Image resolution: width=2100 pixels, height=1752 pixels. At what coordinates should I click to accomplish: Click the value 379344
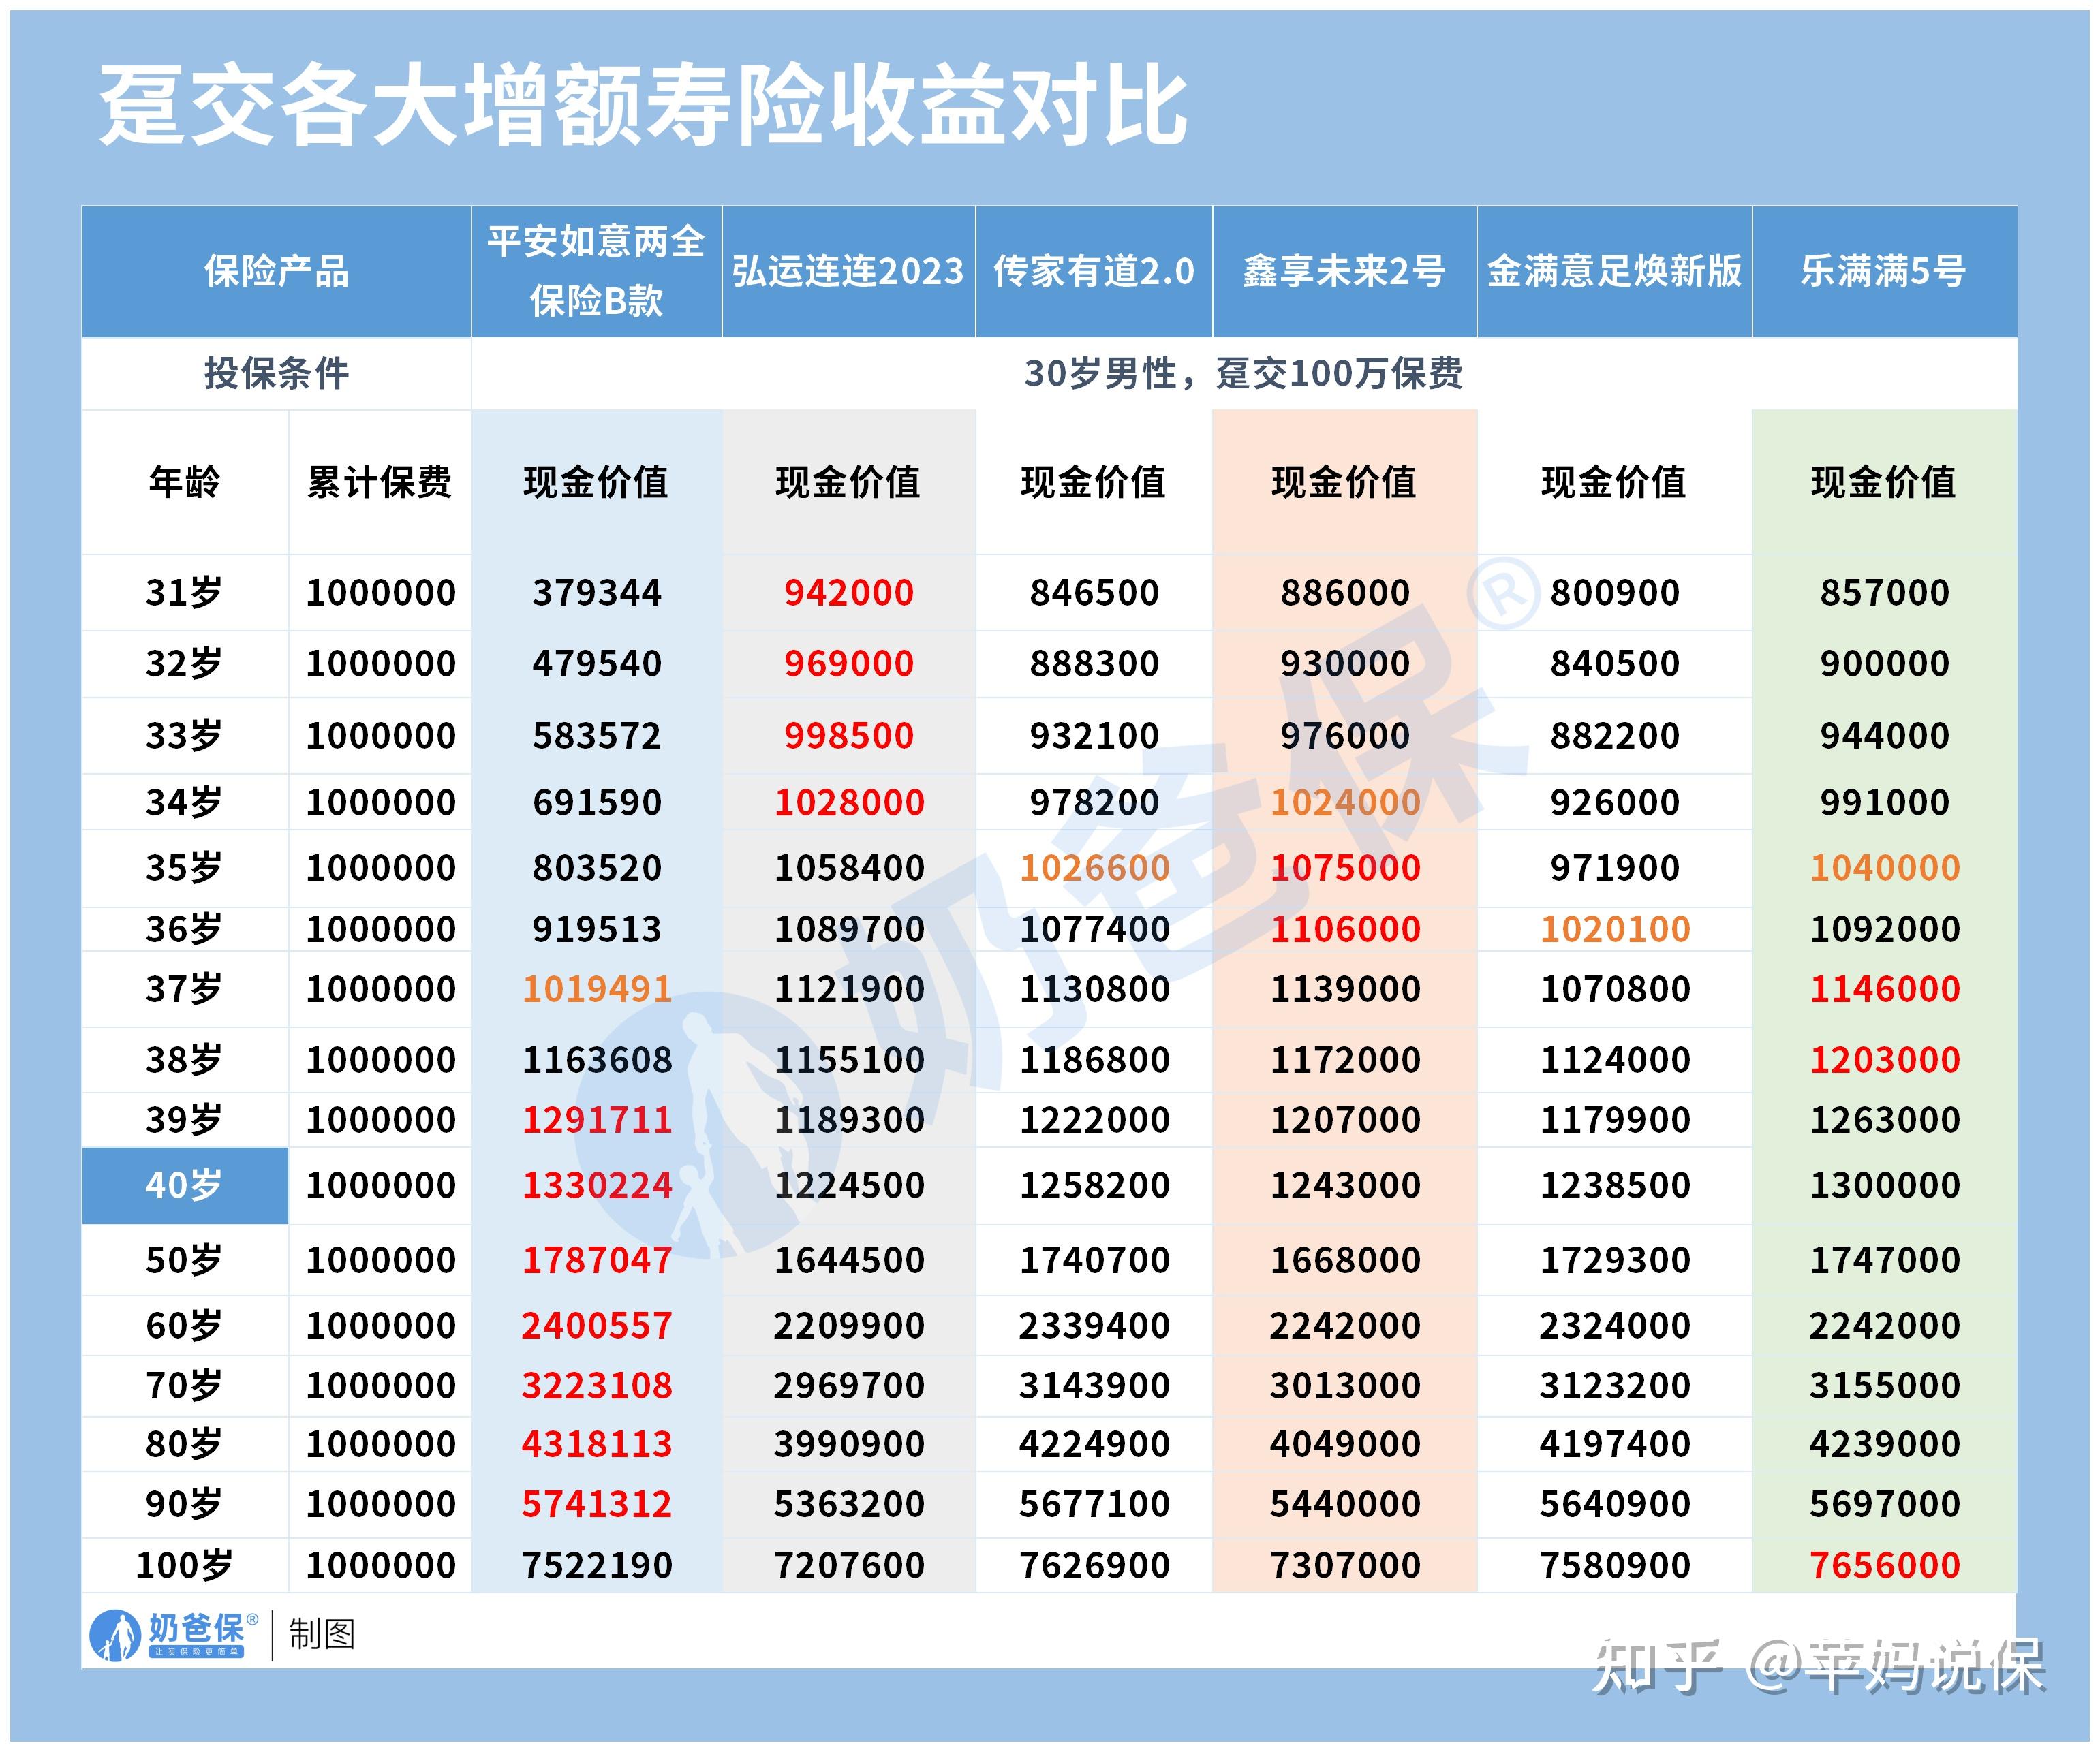point(597,593)
